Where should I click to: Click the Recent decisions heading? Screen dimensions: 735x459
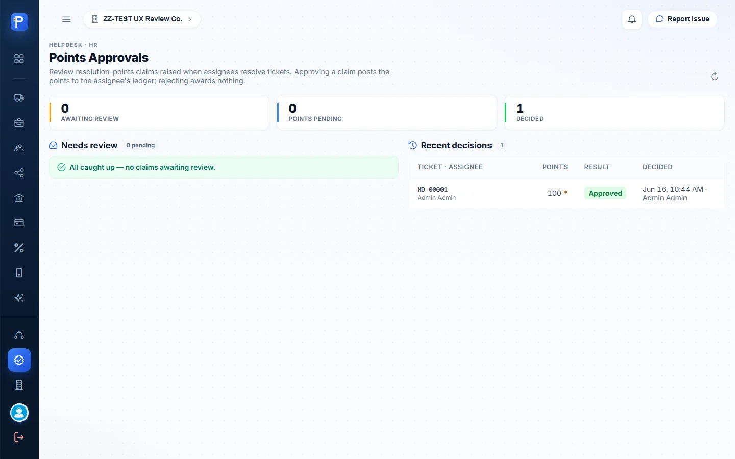tap(456, 145)
